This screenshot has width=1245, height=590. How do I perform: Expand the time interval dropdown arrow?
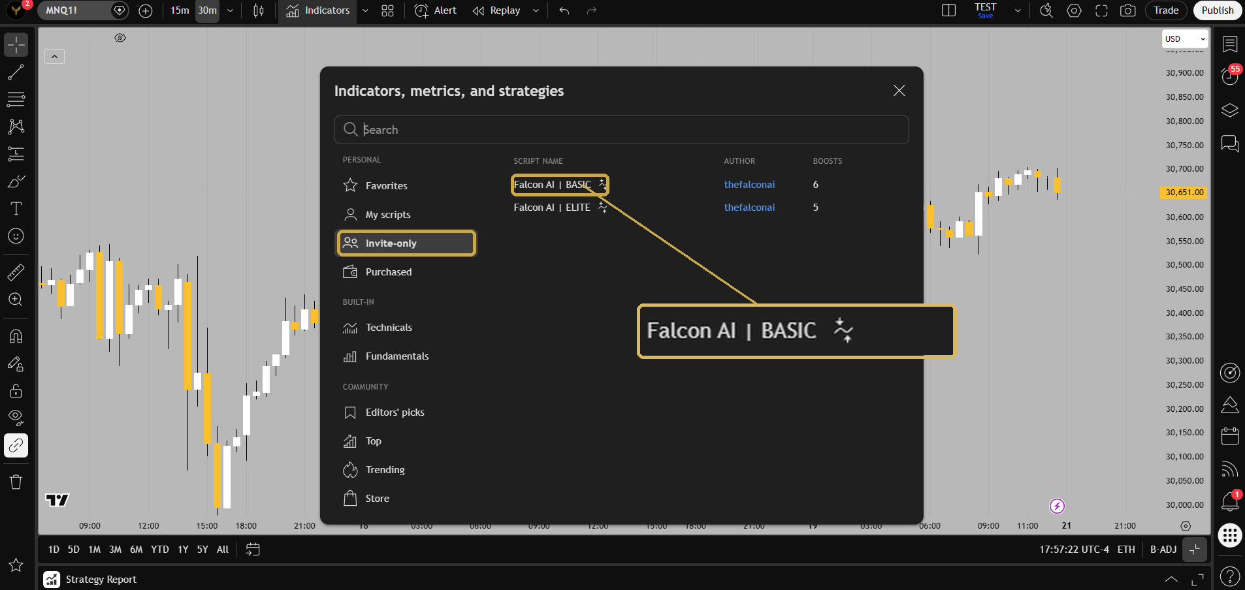(230, 10)
